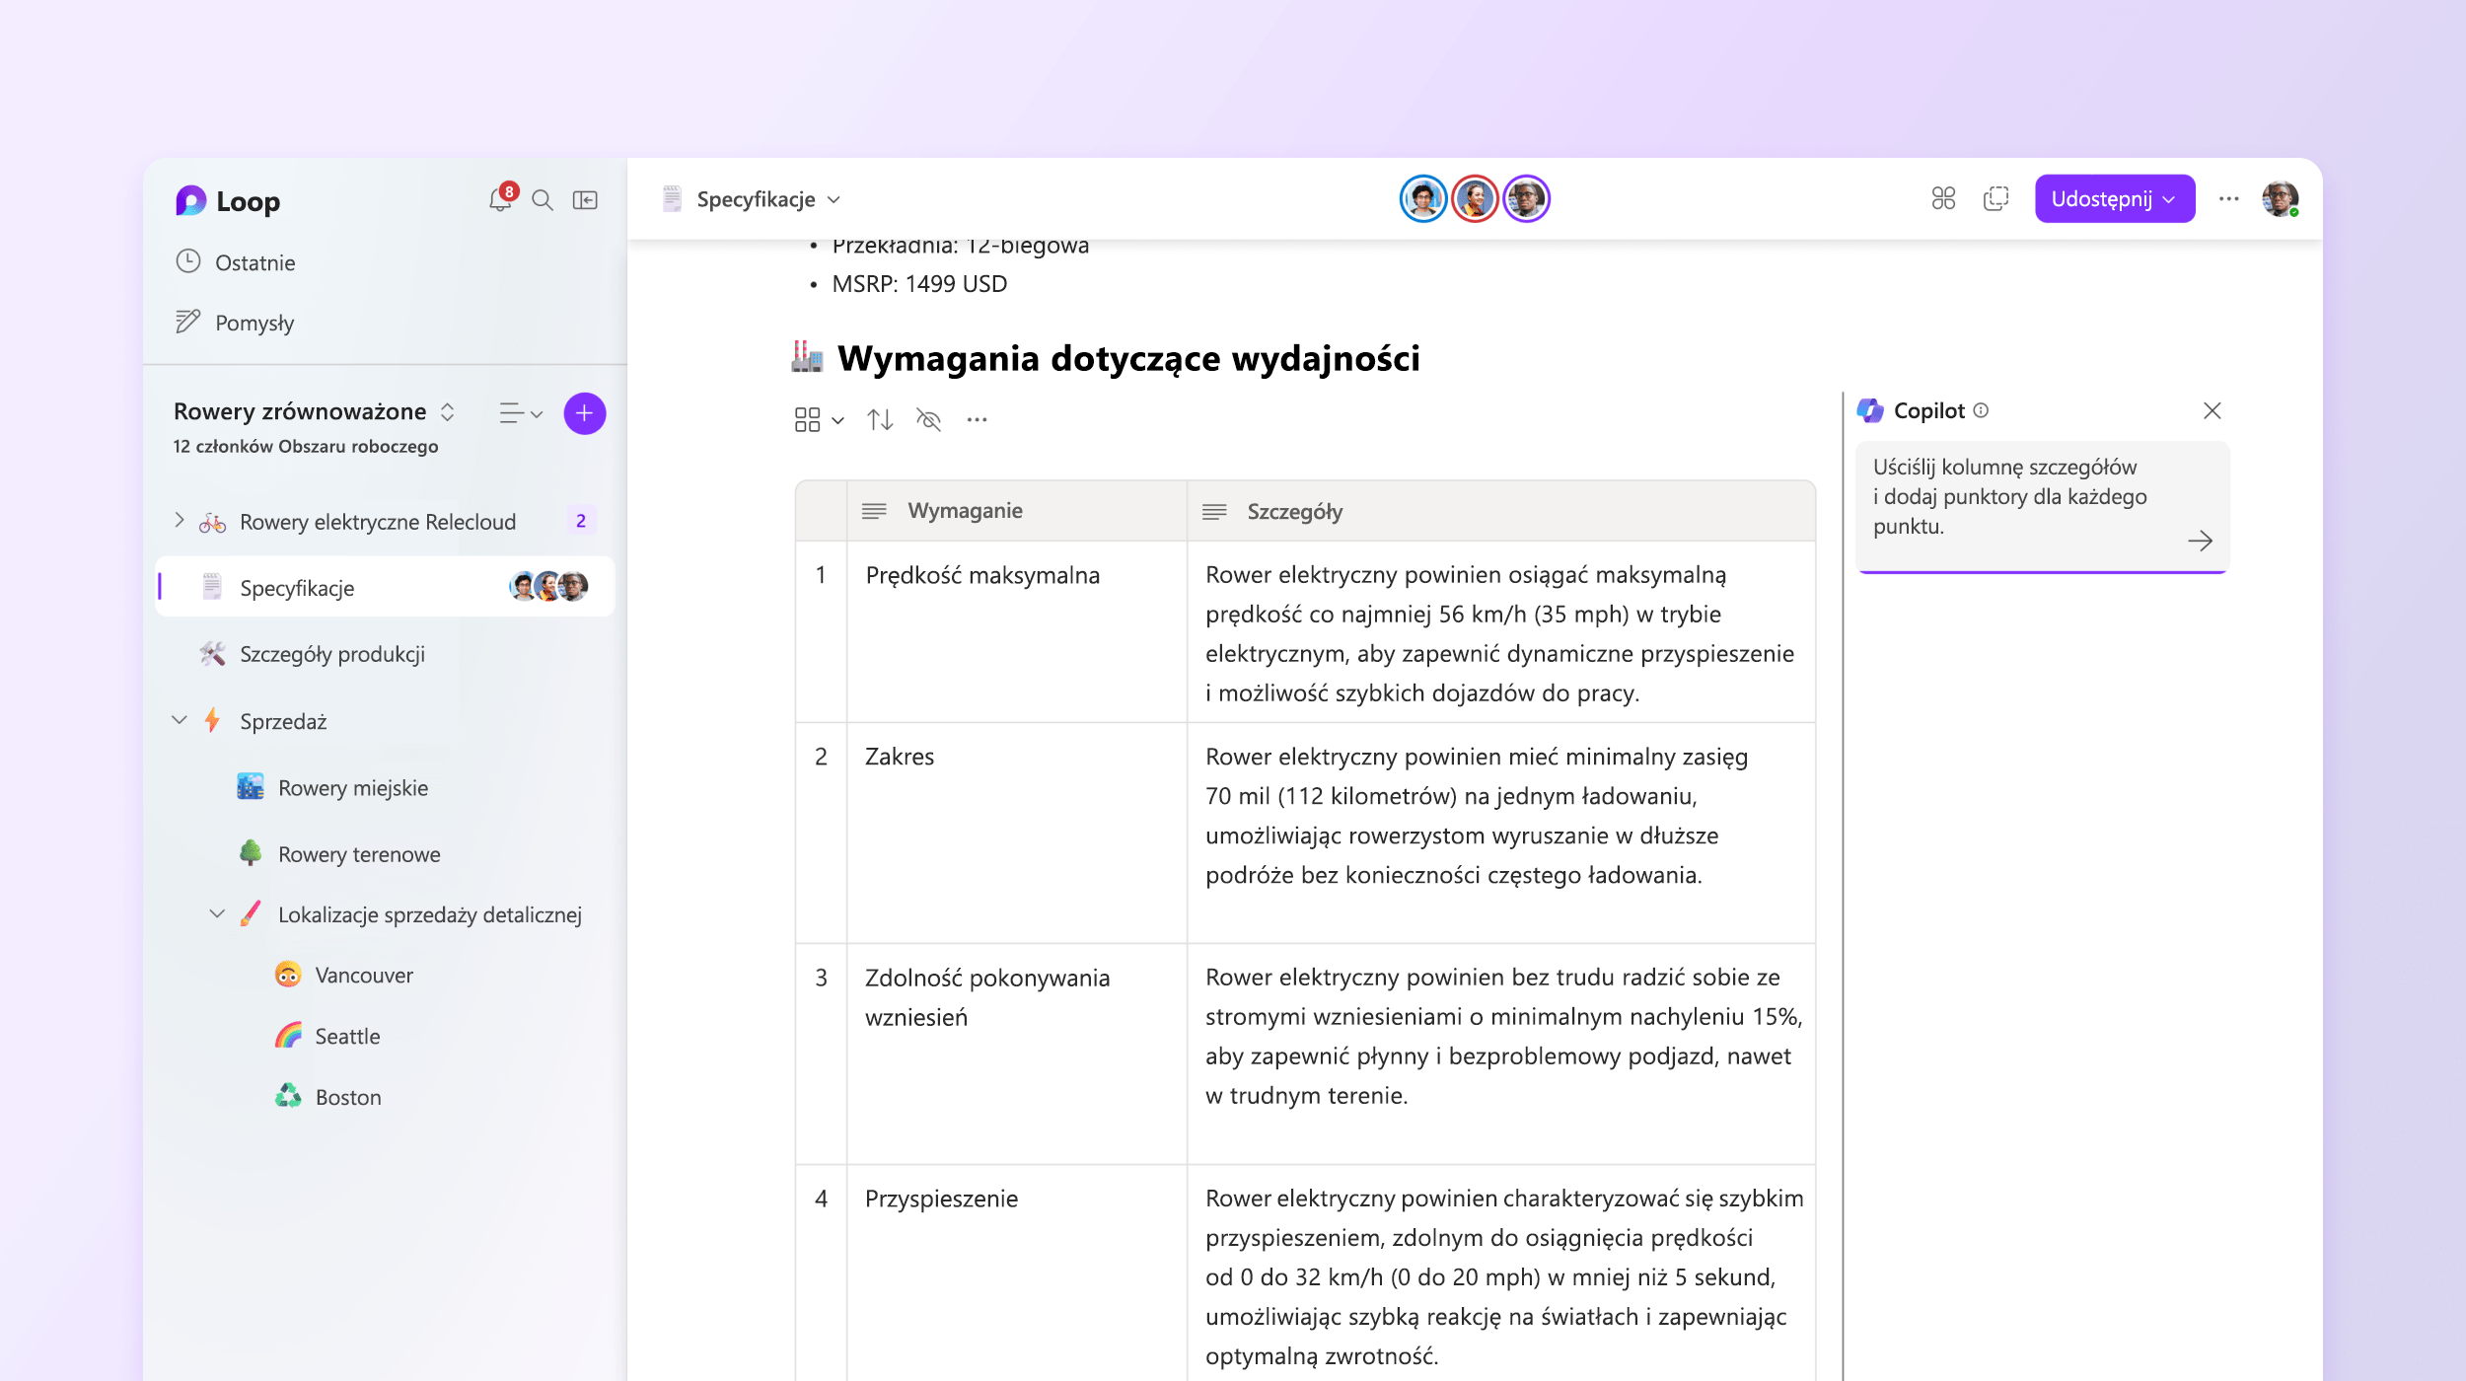Submit the Copilot prompt arrow button
This screenshot has height=1381, width=2466.
2199,539
